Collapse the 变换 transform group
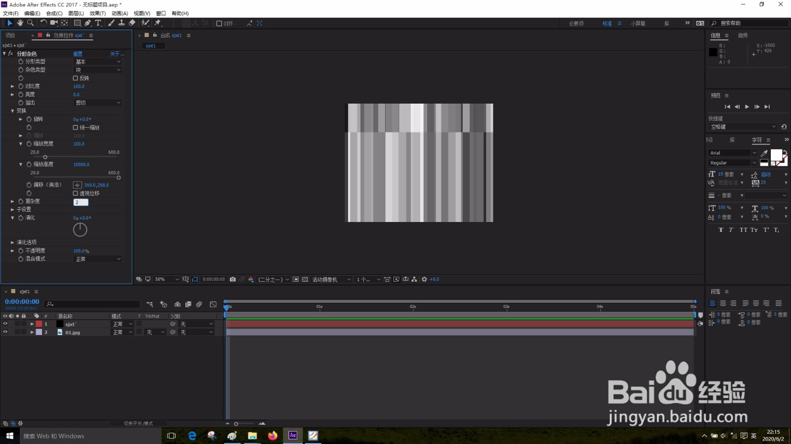 (12, 111)
